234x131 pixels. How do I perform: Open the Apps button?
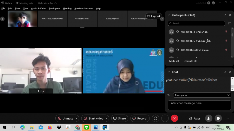[x=194, y=118]
